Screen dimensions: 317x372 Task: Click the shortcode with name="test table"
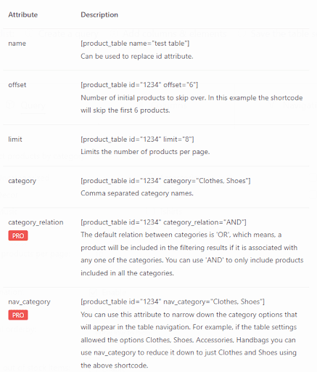point(135,44)
